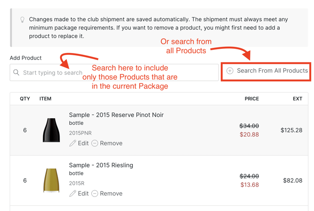Open Sample - 2015 Reserve Pinot Noir title
Image resolution: width=314 pixels, height=211 pixels.
[116, 115]
